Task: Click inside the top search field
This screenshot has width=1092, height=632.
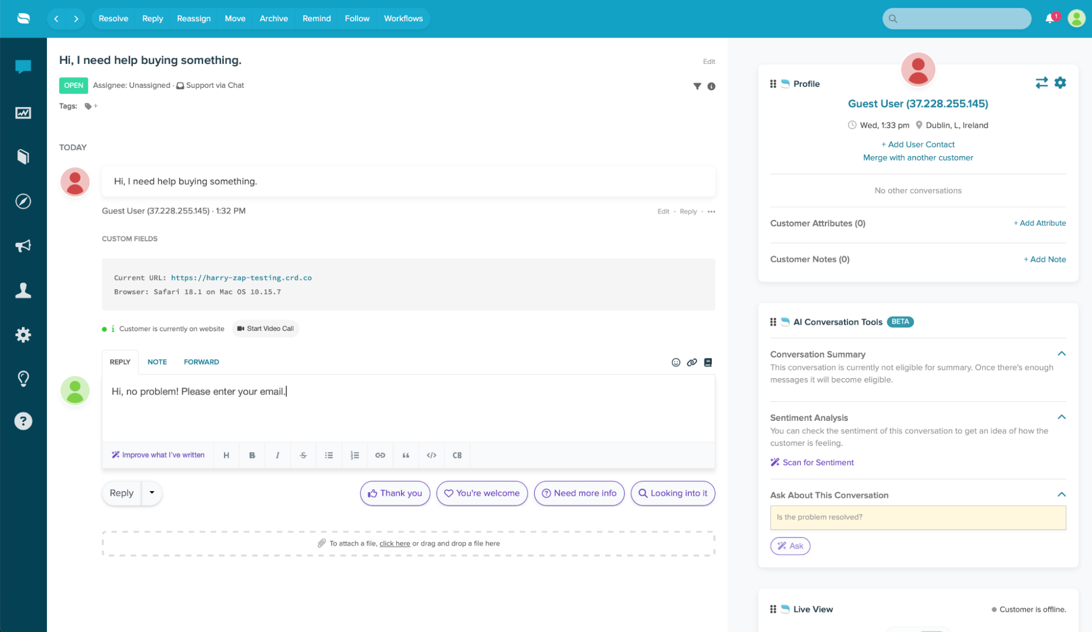Action: click(957, 18)
